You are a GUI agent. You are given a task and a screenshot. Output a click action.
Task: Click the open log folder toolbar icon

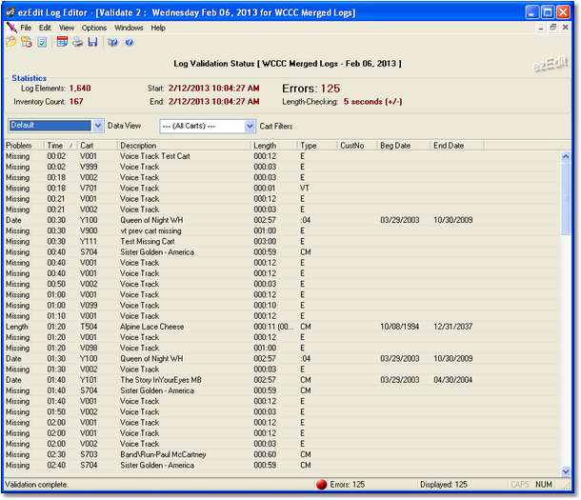(11, 42)
